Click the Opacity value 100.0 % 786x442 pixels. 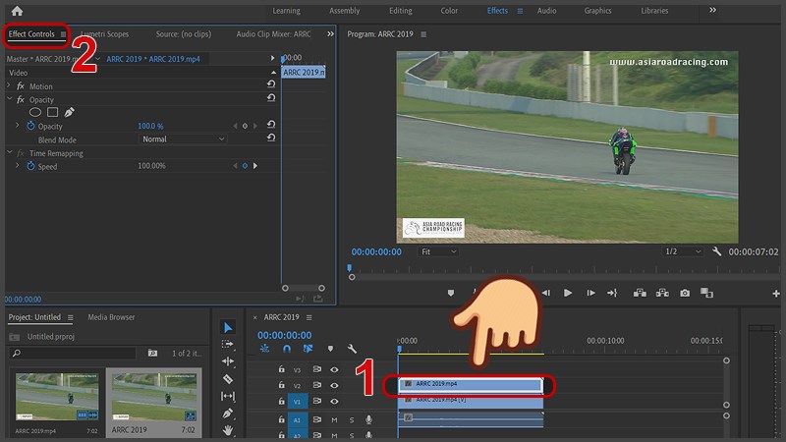pos(150,126)
